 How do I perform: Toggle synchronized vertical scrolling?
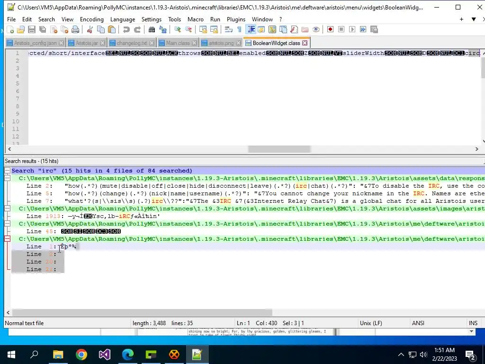tap(203, 30)
